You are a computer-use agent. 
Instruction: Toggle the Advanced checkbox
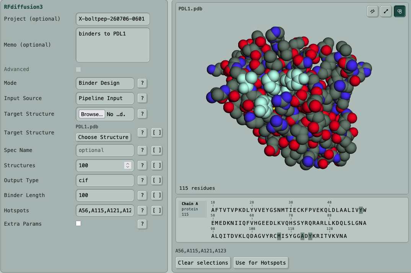(x=78, y=69)
